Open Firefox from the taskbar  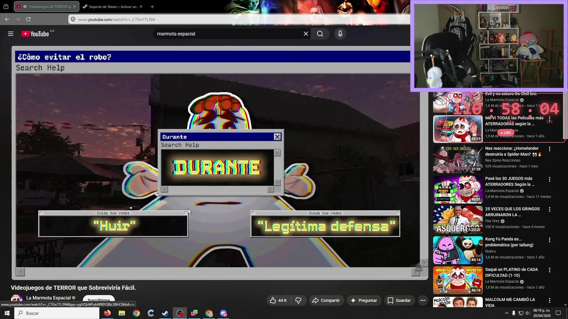[107, 313]
